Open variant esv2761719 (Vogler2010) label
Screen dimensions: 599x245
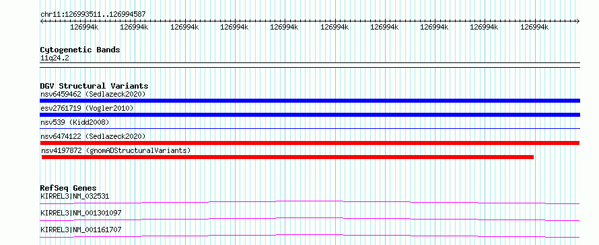(87, 108)
